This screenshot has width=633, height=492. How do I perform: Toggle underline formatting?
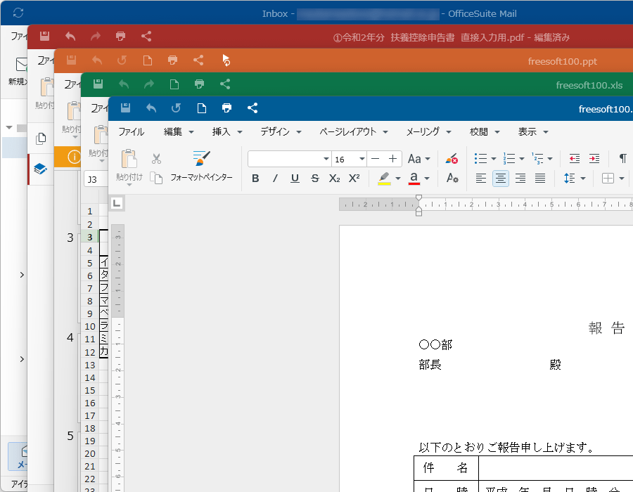tap(295, 179)
